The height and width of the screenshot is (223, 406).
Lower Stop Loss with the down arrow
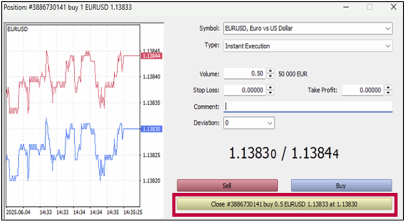pyautogui.click(x=270, y=92)
